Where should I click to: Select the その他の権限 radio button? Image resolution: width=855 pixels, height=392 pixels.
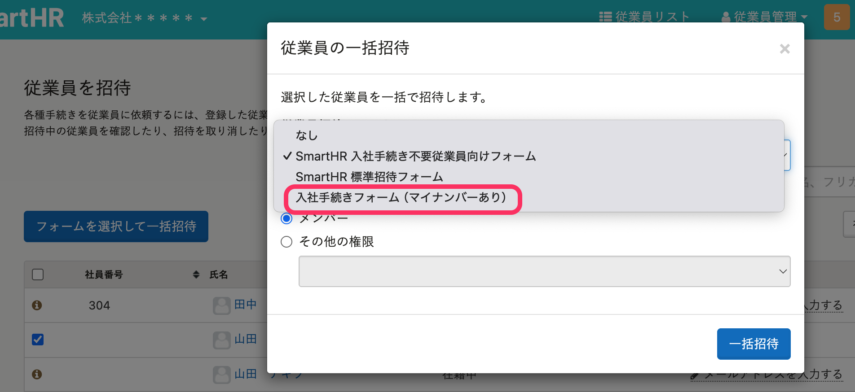pyautogui.click(x=286, y=242)
